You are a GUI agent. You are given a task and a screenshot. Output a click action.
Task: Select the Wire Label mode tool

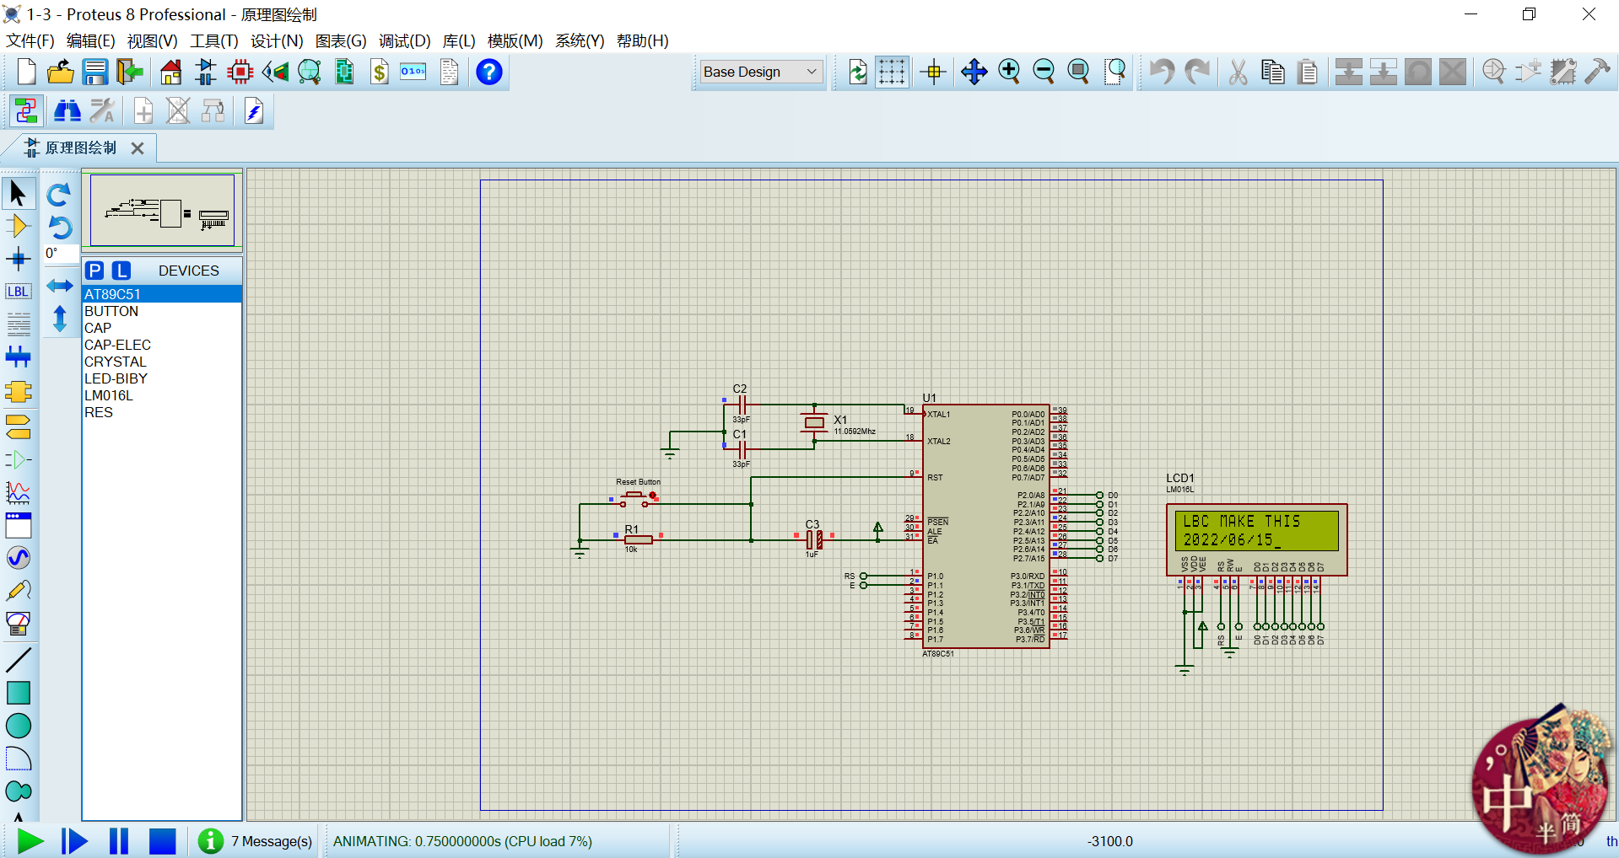point(19,292)
